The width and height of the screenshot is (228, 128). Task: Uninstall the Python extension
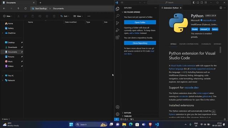tap(203, 29)
